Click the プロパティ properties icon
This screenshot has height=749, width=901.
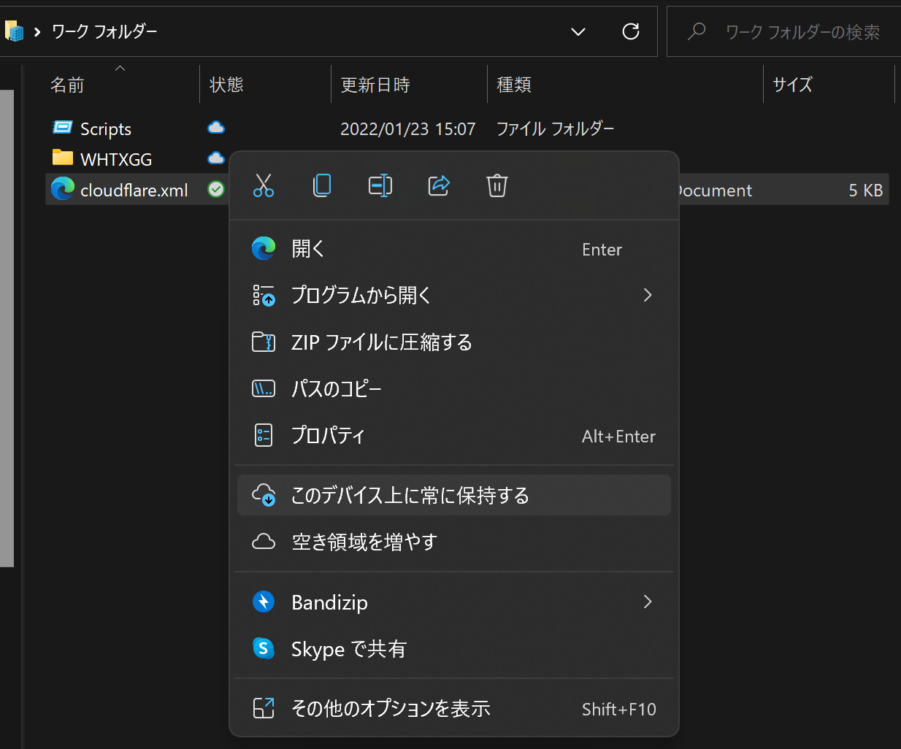[x=264, y=435]
